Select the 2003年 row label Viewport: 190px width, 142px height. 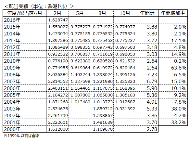pyautogui.click(x=12, y=109)
